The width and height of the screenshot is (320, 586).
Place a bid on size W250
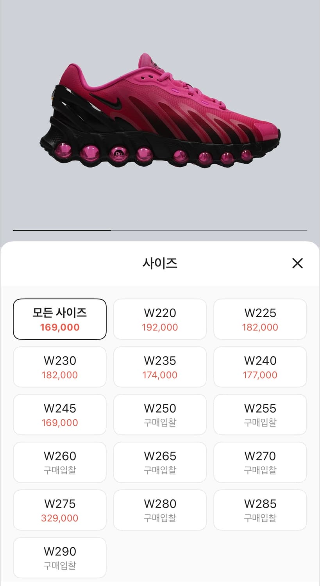[x=160, y=414]
